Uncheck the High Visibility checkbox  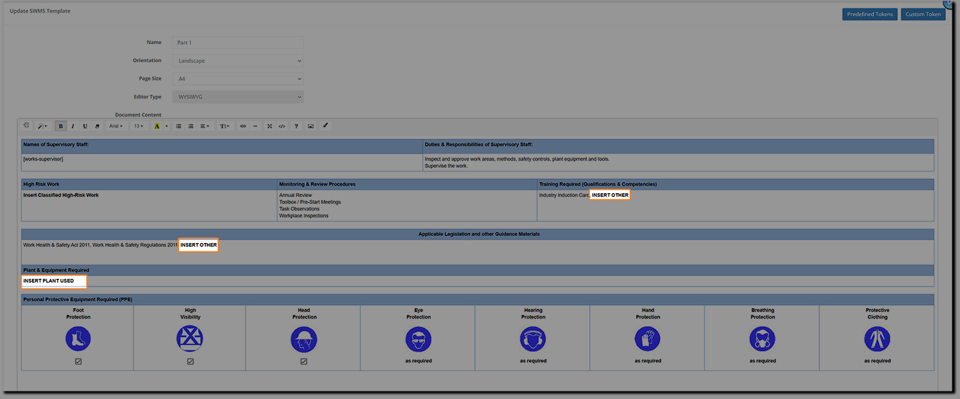[x=190, y=361]
